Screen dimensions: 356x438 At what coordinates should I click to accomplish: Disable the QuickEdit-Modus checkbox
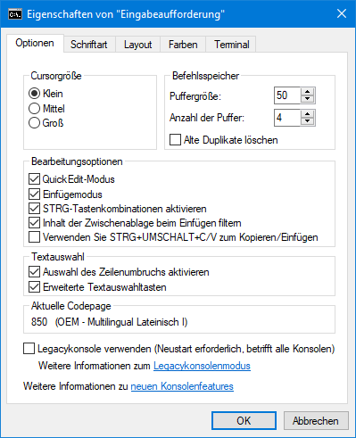pos(34,179)
